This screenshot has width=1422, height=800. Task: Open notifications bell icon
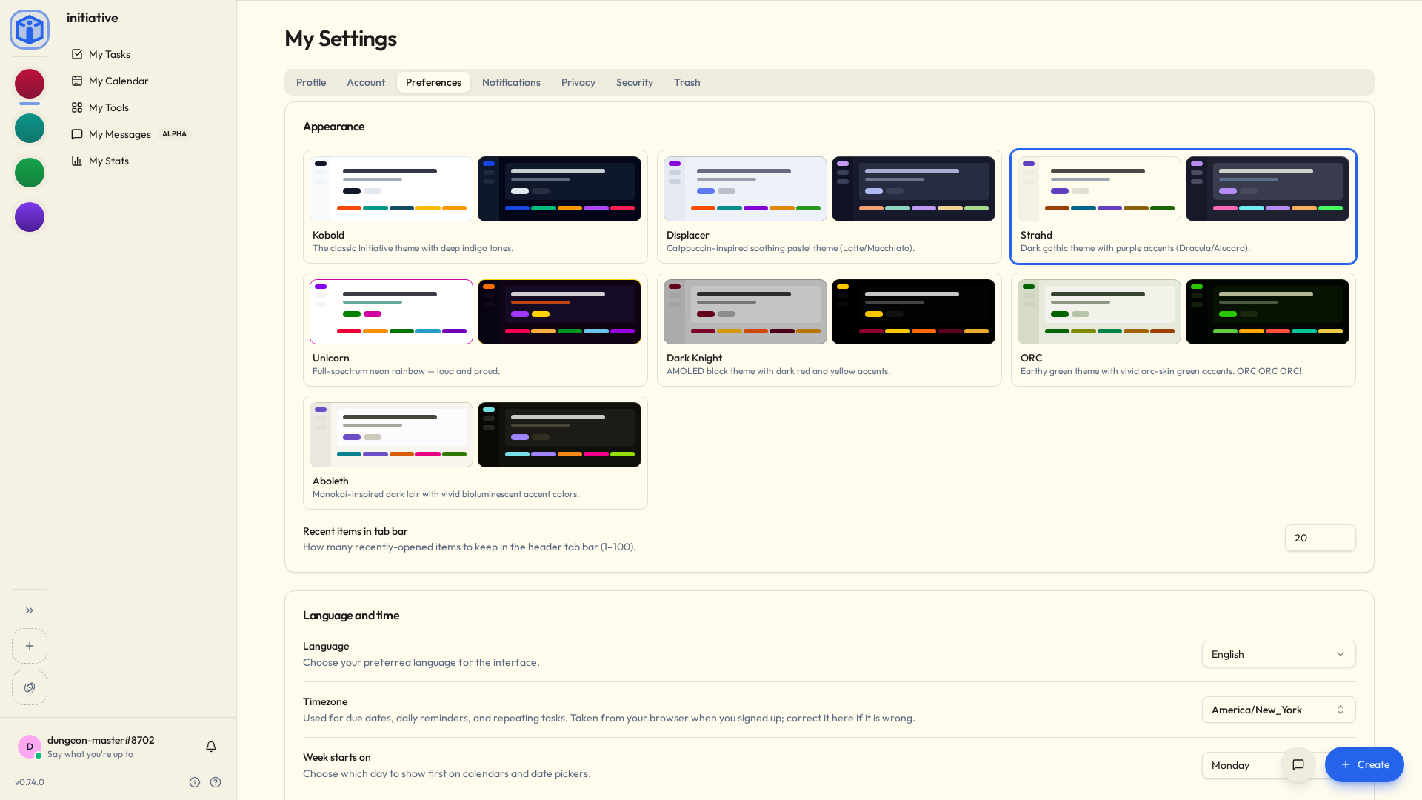click(211, 747)
